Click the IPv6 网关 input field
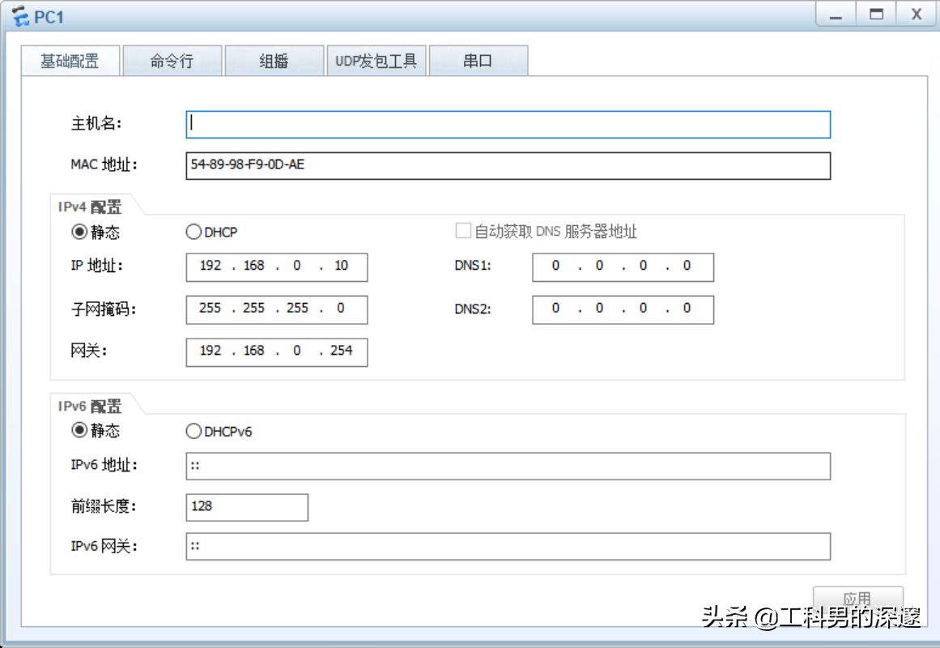940x648 pixels. [x=508, y=546]
